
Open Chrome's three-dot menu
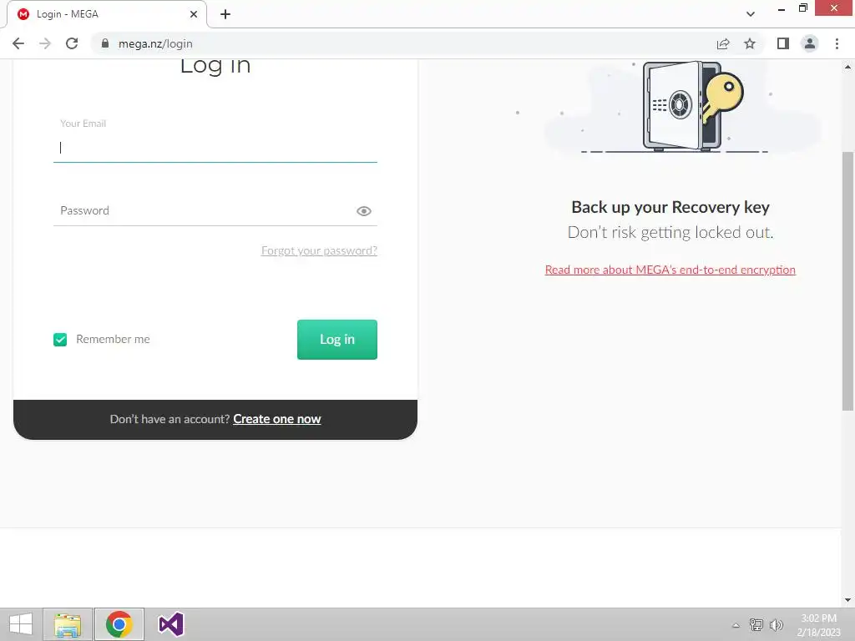click(837, 43)
